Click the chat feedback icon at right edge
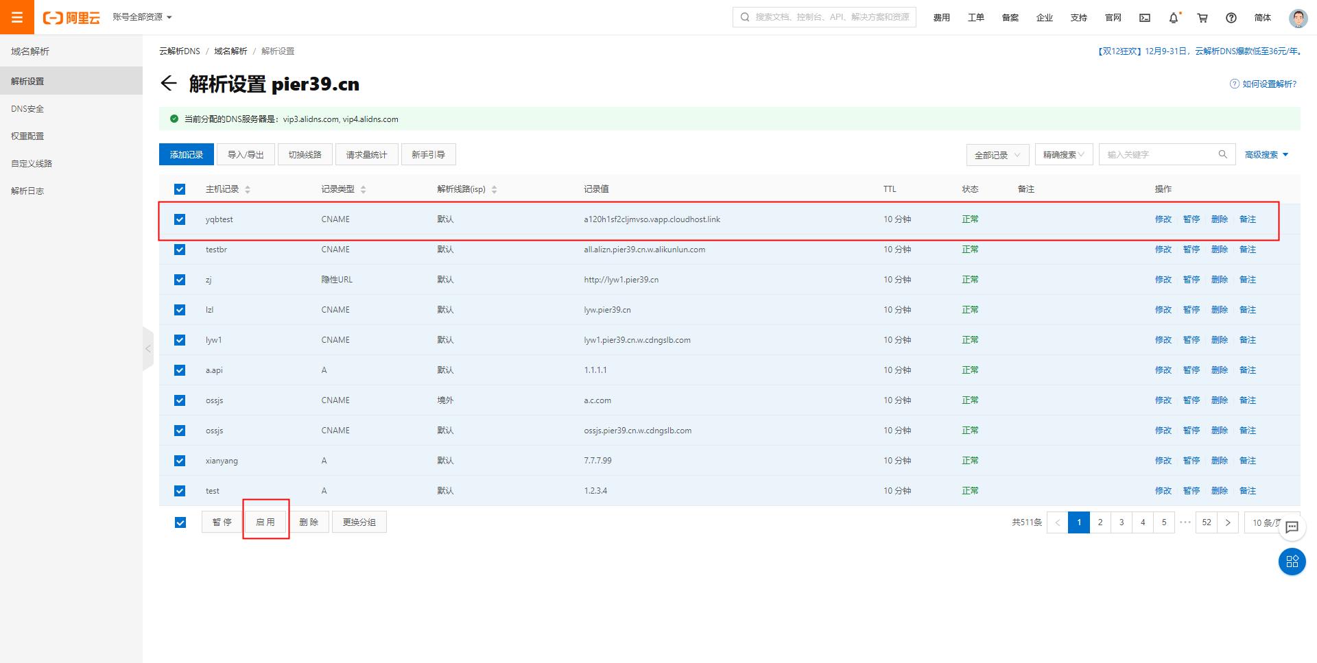Screen dimensions: 1317x663 tap(1292, 527)
